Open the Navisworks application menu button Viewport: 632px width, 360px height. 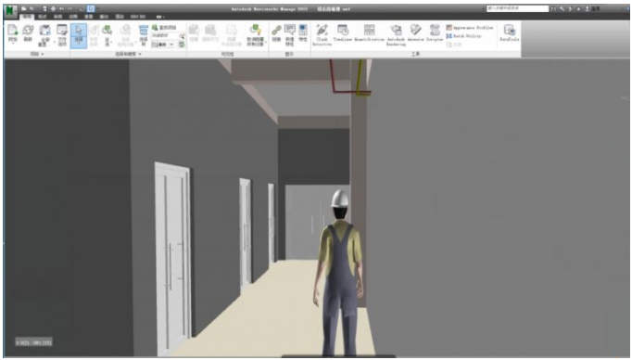pyautogui.click(x=10, y=11)
